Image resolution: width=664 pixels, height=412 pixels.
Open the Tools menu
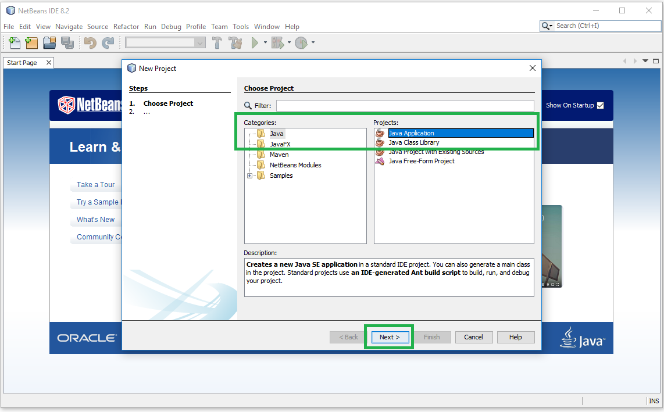click(241, 27)
